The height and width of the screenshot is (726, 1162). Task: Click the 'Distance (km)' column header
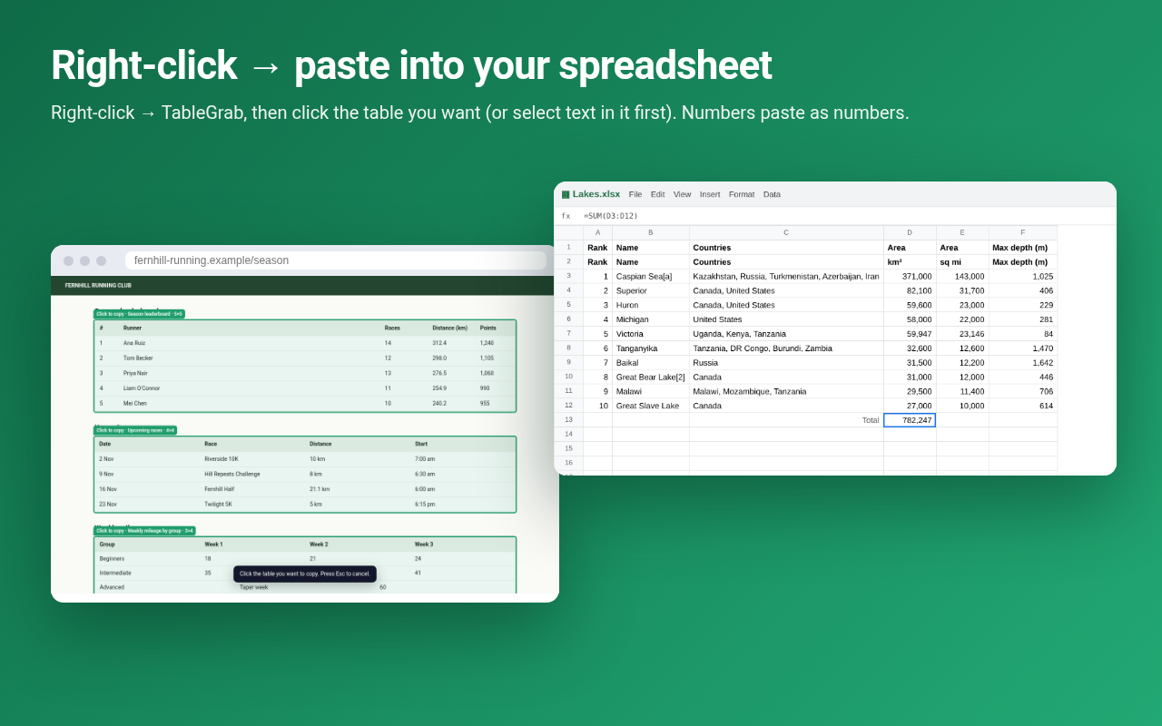point(449,328)
